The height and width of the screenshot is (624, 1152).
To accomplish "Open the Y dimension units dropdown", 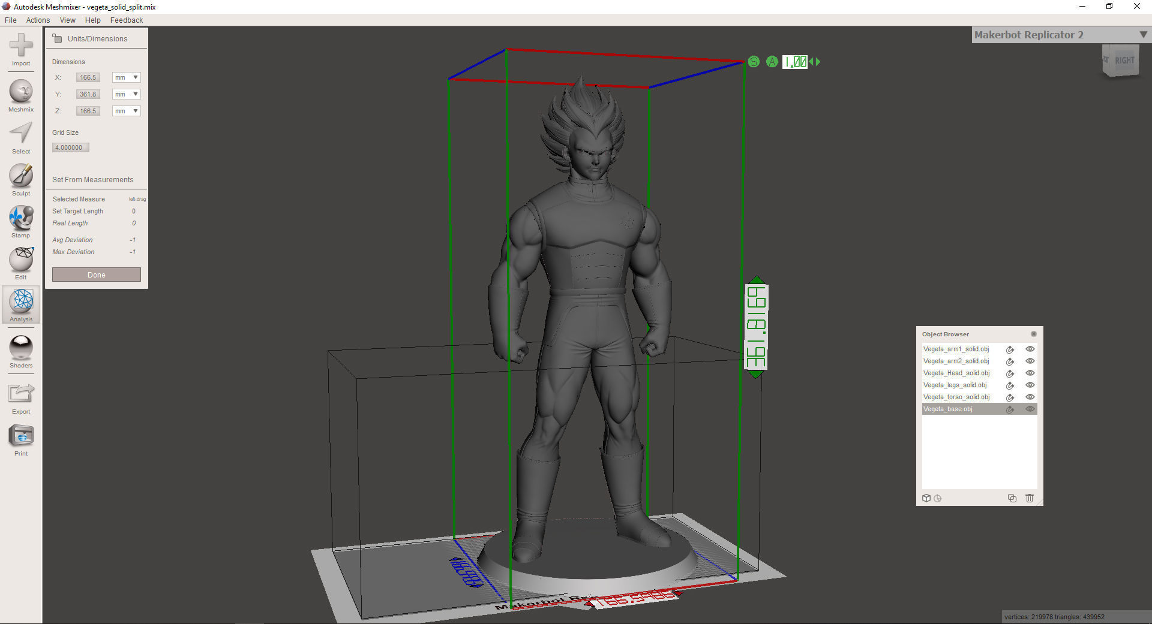I will 127,94.
